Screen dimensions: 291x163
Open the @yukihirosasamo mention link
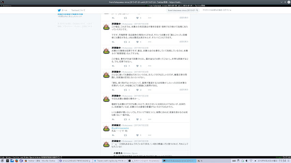120,128
